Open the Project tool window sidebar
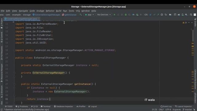Image resolution: width=197 pixels, height=111 pixels. [2, 23]
